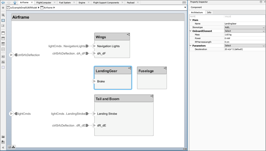
Task: Click the Mass value field
Action: coord(244,35)
